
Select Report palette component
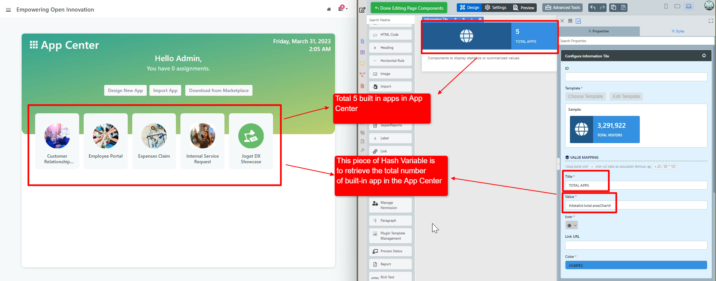pos(390,264)
